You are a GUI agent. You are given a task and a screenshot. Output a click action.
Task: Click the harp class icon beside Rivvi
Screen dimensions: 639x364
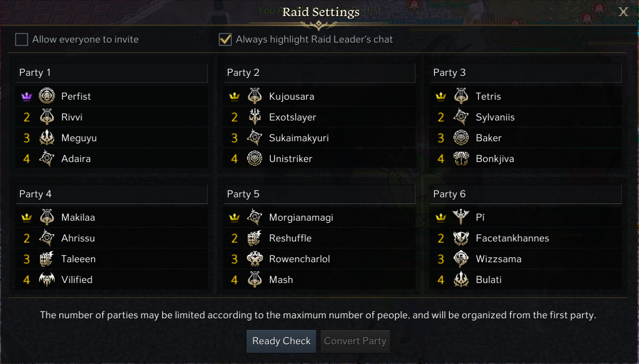tap(47, 117)
